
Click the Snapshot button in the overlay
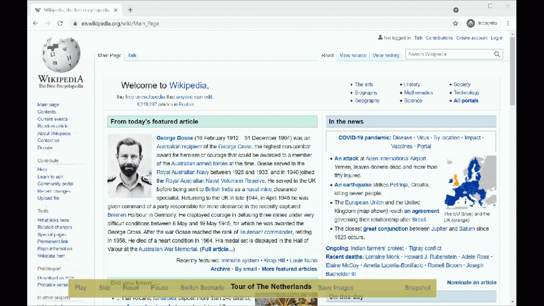(417, 288)
